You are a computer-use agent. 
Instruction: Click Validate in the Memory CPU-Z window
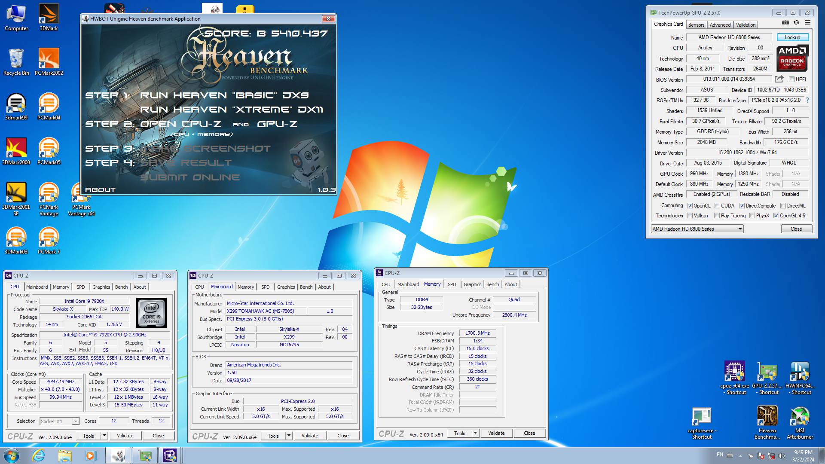pyautogui.click(x=496, y=433)
